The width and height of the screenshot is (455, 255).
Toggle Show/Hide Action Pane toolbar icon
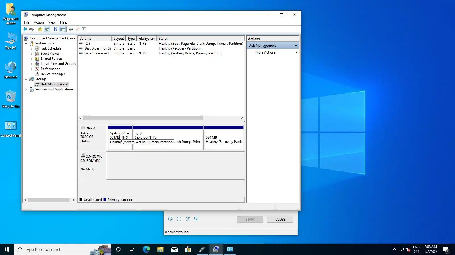click(x=63, y=29)
